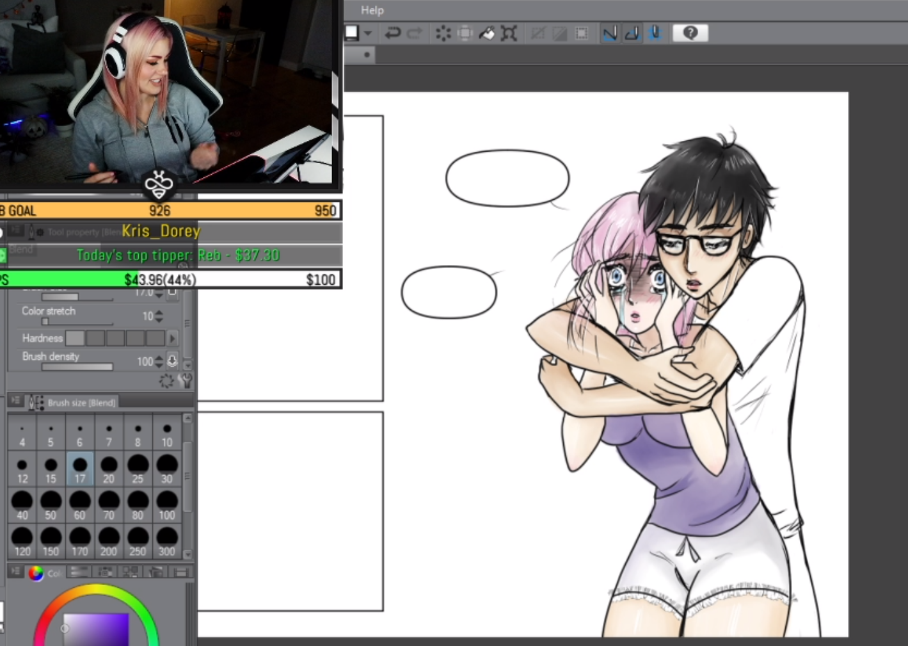Viewport: 908px width, 646px height.
Task: Click the Clear (dotted circle) icon
Action: coord(443,33)
